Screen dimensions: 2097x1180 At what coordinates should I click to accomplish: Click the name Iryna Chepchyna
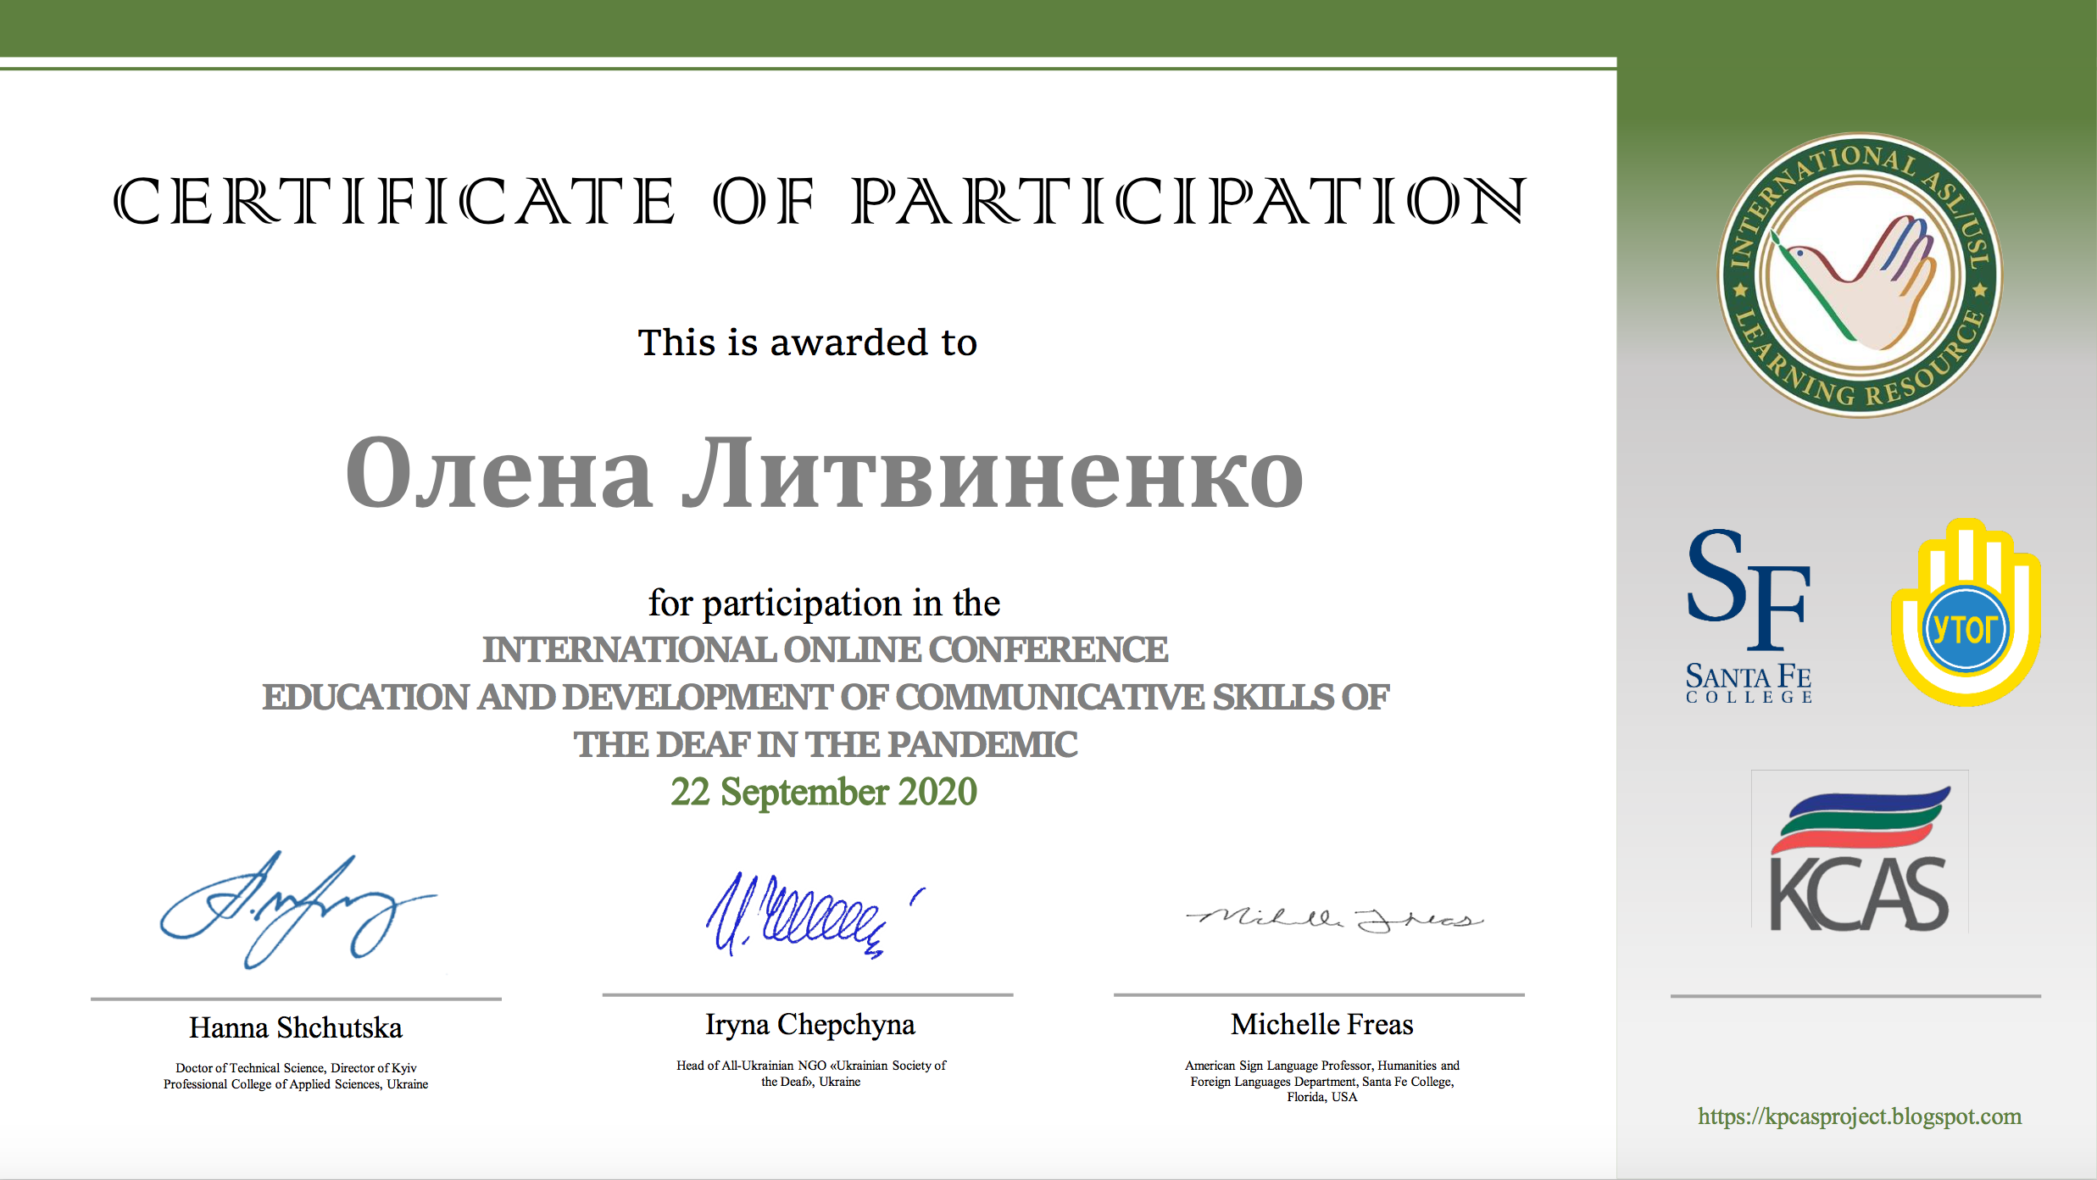(809, 1024)
